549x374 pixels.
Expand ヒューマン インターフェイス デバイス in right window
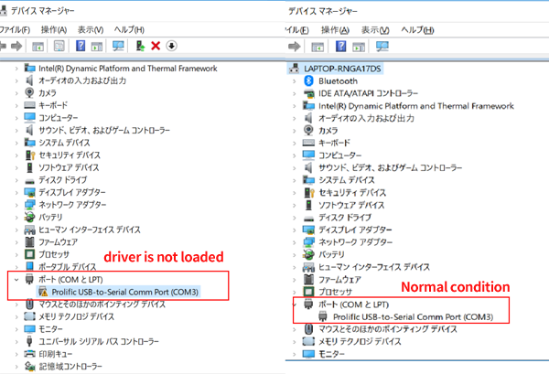pos(295,267)
